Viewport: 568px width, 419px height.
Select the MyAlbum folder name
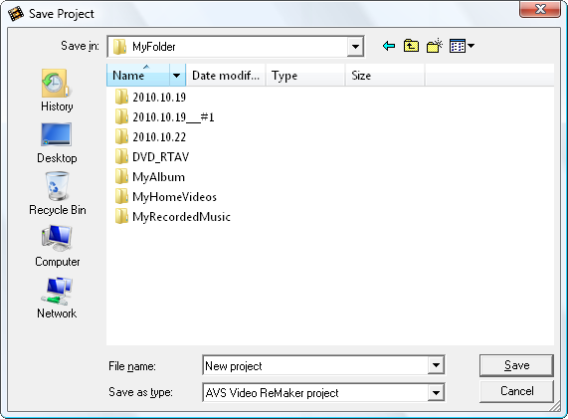pyautogui.click(x=159, y=177)
